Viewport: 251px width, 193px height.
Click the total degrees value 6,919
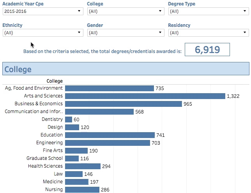pos(207,50)
